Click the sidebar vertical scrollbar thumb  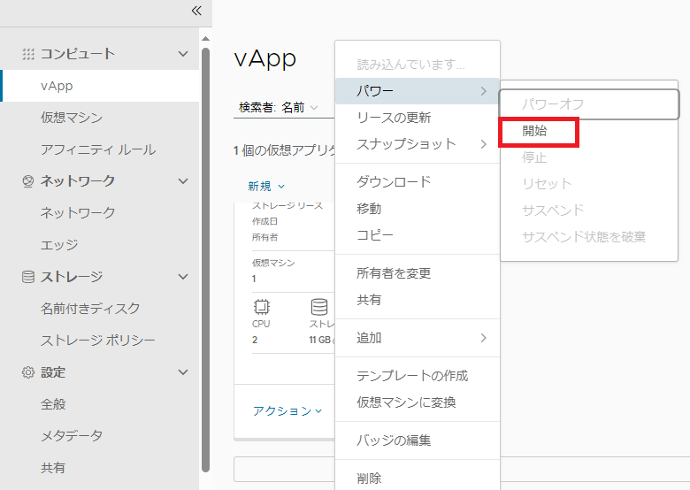[205, 259]
